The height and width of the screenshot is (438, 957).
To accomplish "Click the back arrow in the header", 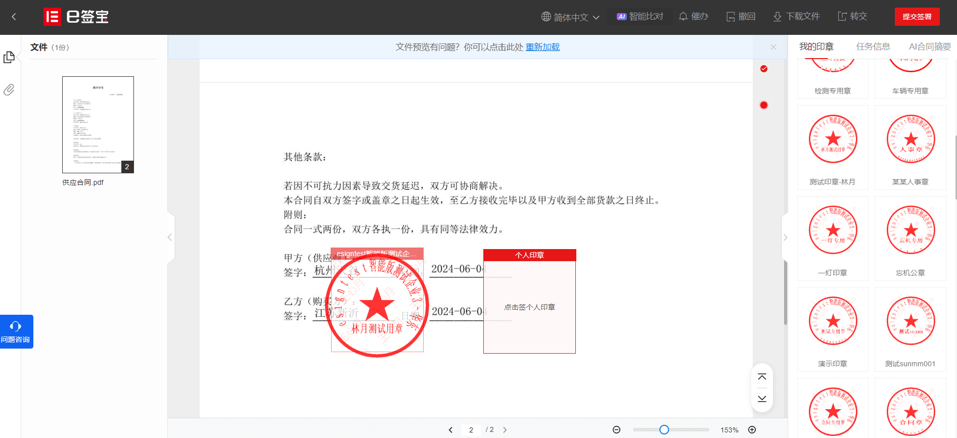I will point(14,17).
